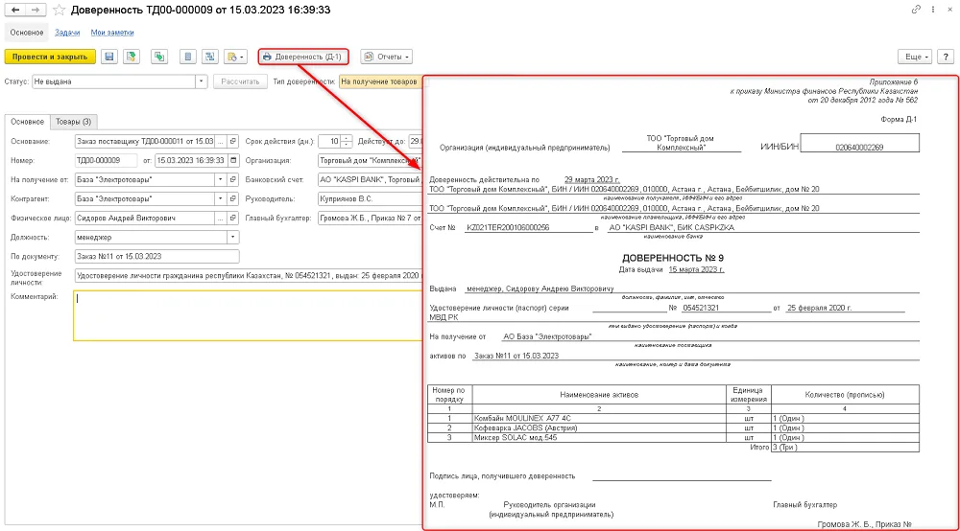Viewport: 960px width, 531px height.
Task: Click the post document icon
Action: pyautogui.click(x=131, y=57)
